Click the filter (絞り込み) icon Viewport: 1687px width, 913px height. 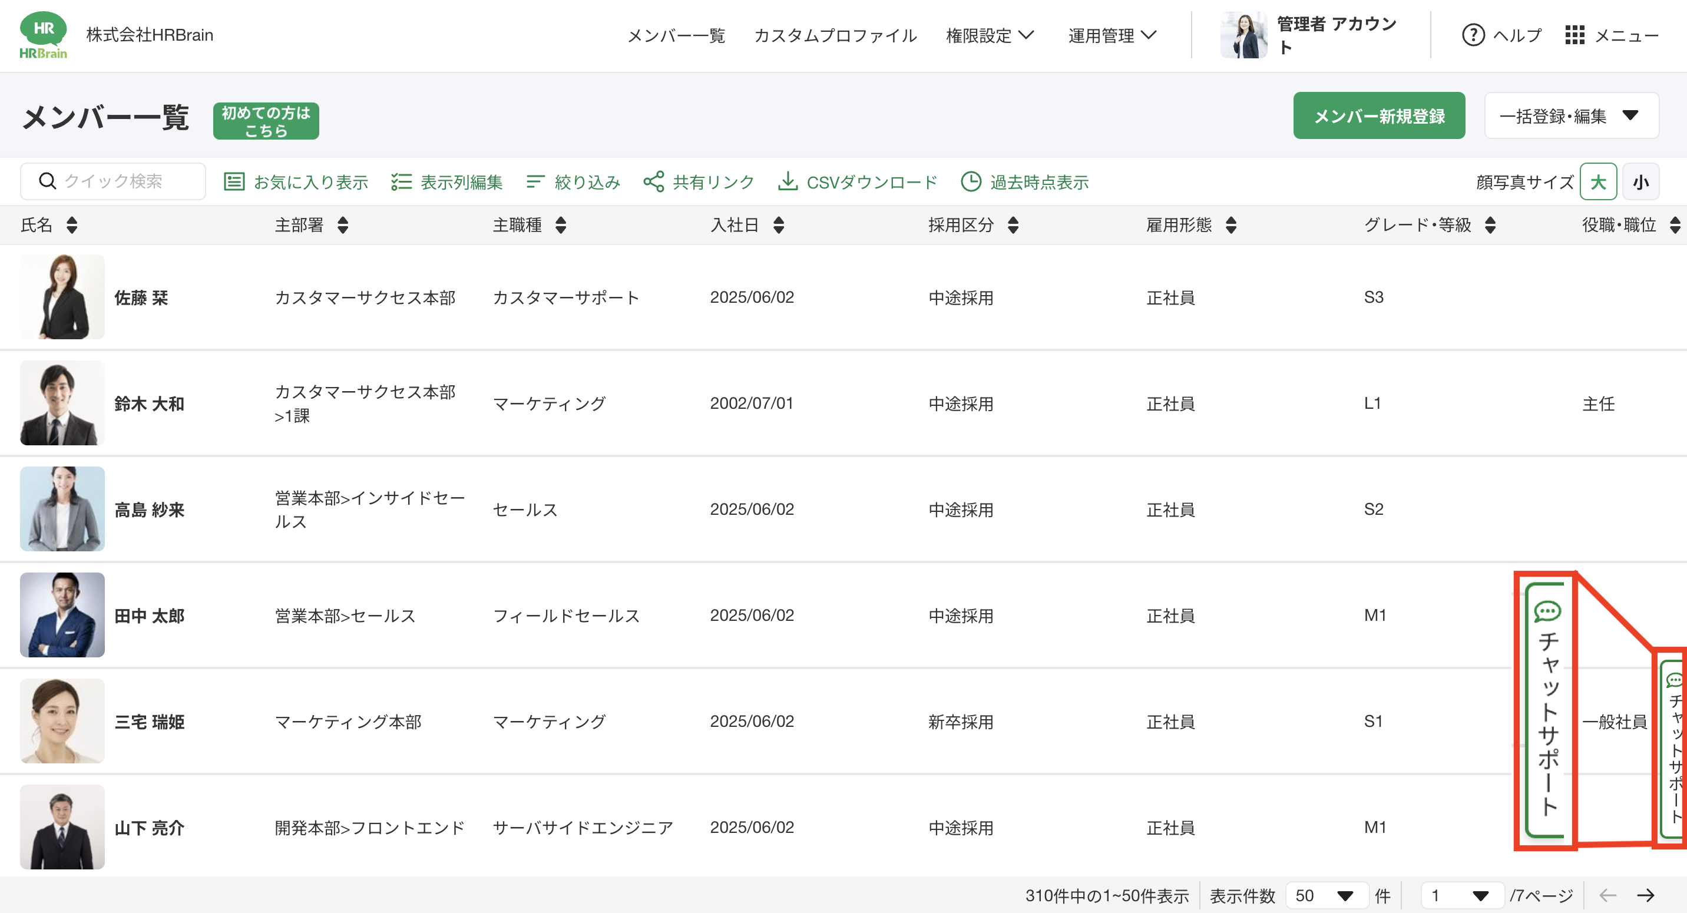[535, 181]
